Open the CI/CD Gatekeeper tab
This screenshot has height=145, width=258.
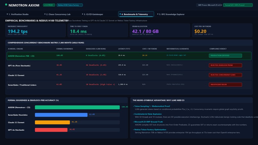point(93,14)
